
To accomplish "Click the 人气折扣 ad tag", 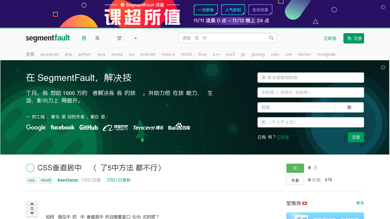I will pos(233,10).
